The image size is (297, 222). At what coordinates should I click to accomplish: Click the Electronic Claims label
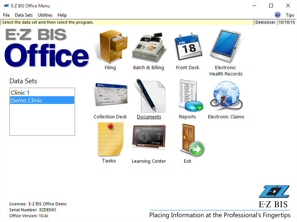click(226, 117)
